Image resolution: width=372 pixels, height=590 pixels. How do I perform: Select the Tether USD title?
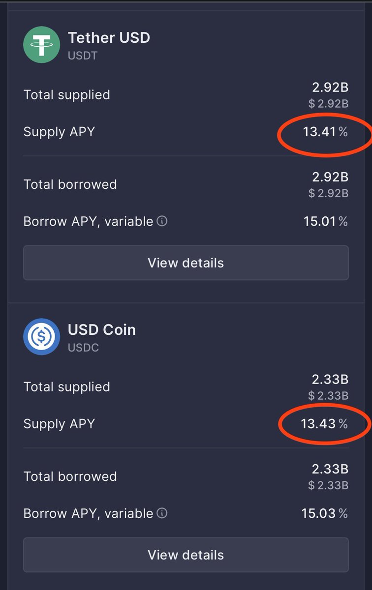click(x=109, y=37)
